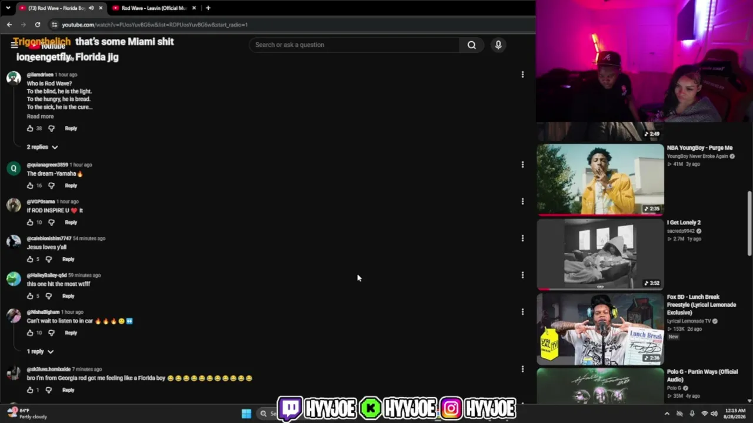
Task: Open options menu for @liamdriven comment
Action: coord(522,75)
